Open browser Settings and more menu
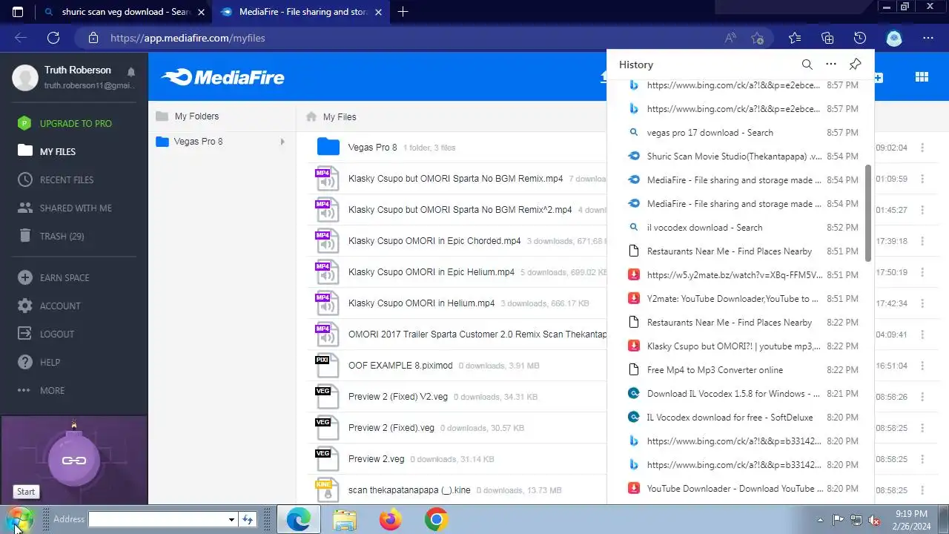Viewport: 949px width, 534px height. pyautogui.click(x=928, y=38)
